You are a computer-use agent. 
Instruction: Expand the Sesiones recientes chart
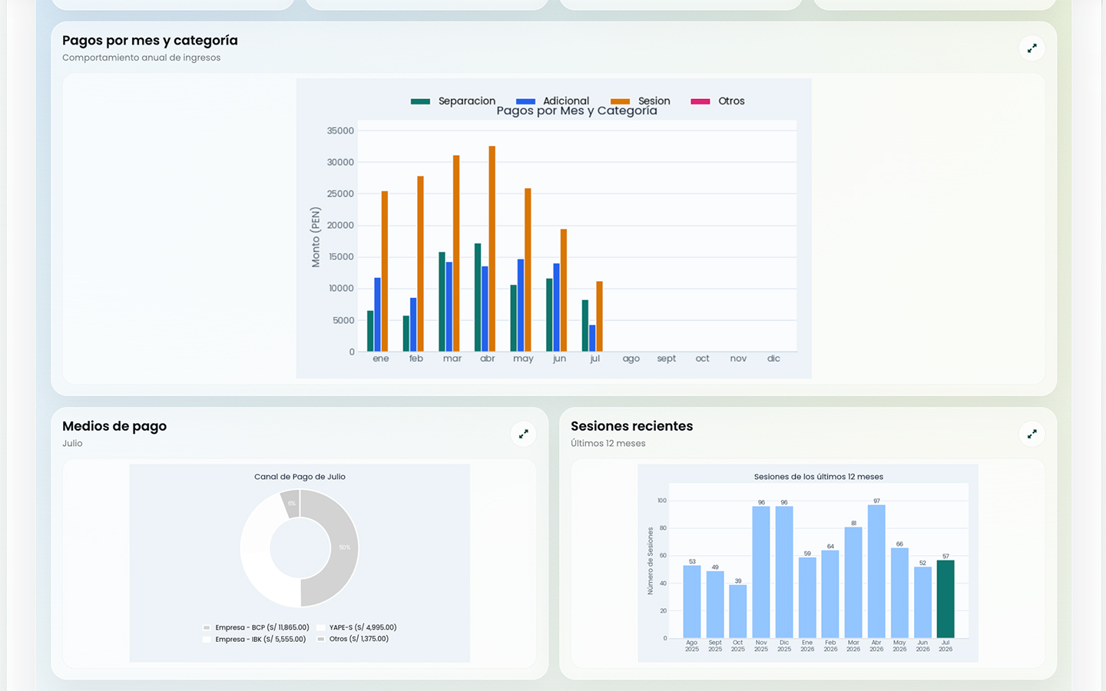(x=1031, y=434)
